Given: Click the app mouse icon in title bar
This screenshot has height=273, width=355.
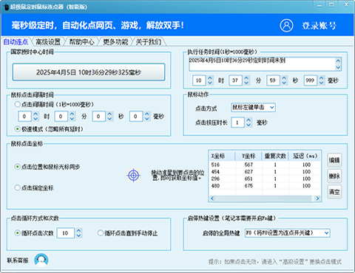Looking at the screenshot, I should [6, 7].
